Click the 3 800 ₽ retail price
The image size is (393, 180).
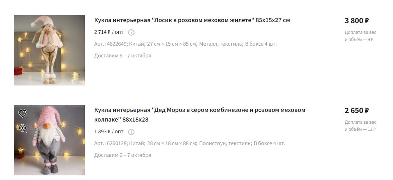[x=357, y=21]
